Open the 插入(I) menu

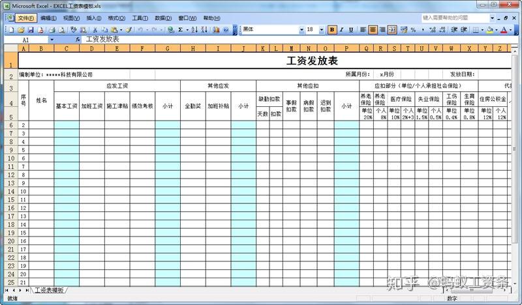[x=94, y=18]
